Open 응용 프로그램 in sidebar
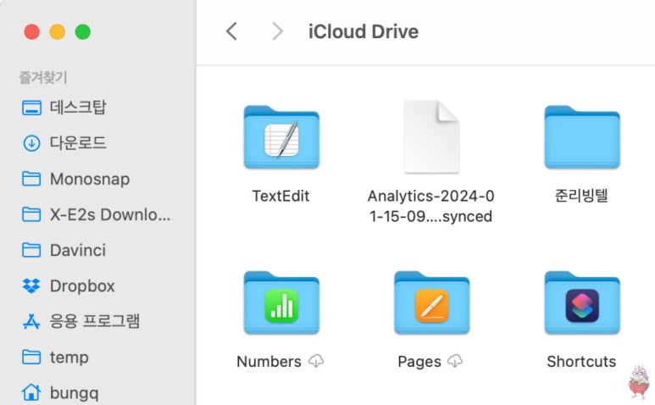Image resolution: width=655 pixels, height=405 pixels. tap(80, 321)
